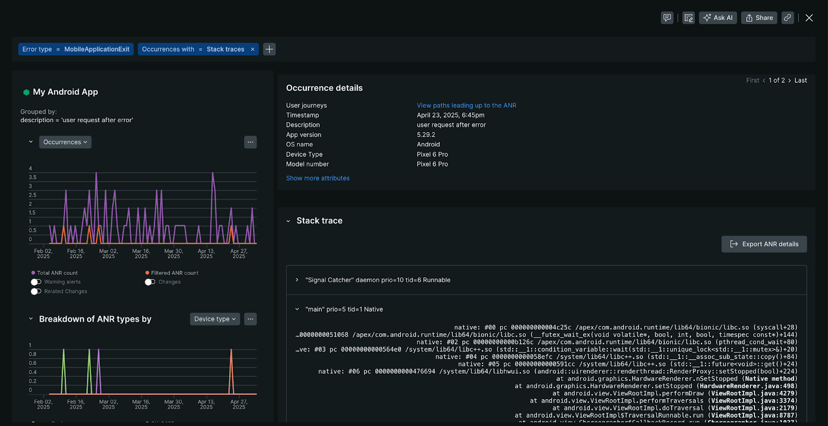Open more options for ANR breakdown chart
The width and height of the screenshot is (828, 426).
[x=250, y=319]
